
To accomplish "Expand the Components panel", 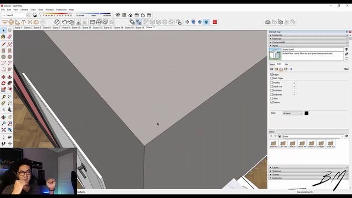I will tap(309, 42).
